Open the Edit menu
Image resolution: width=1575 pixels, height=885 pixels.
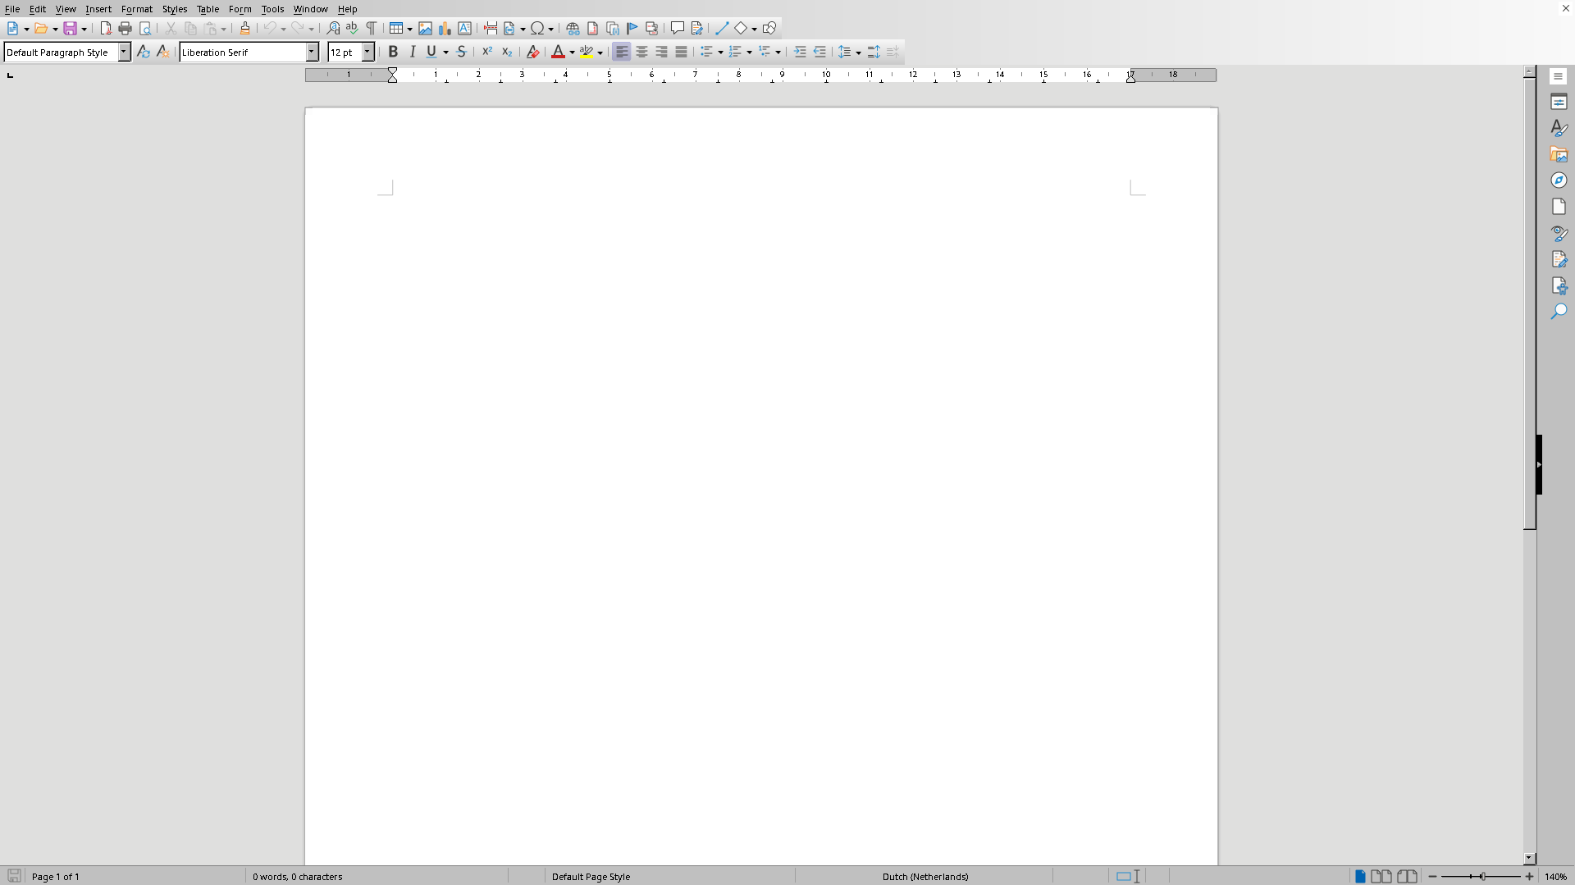click(38, 9)
